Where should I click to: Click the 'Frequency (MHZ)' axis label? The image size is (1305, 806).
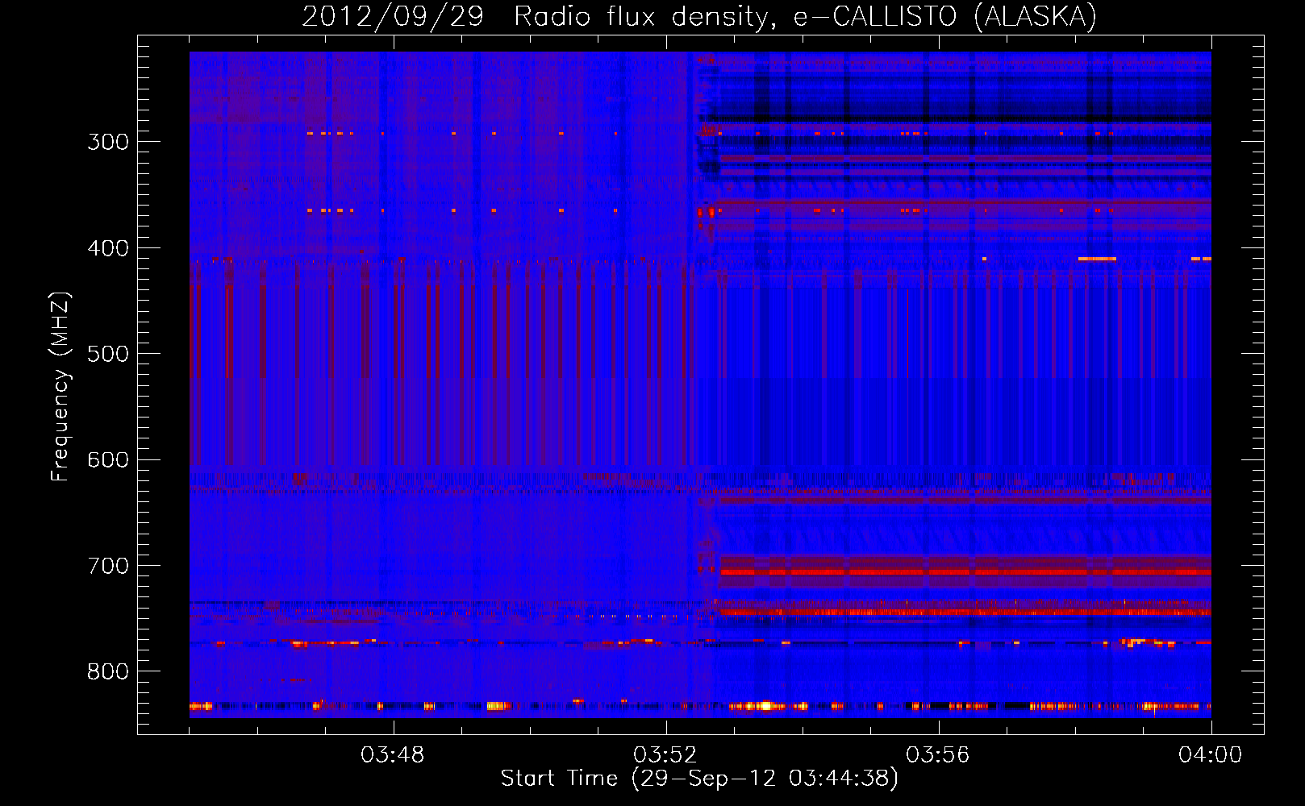click(61, 386)
